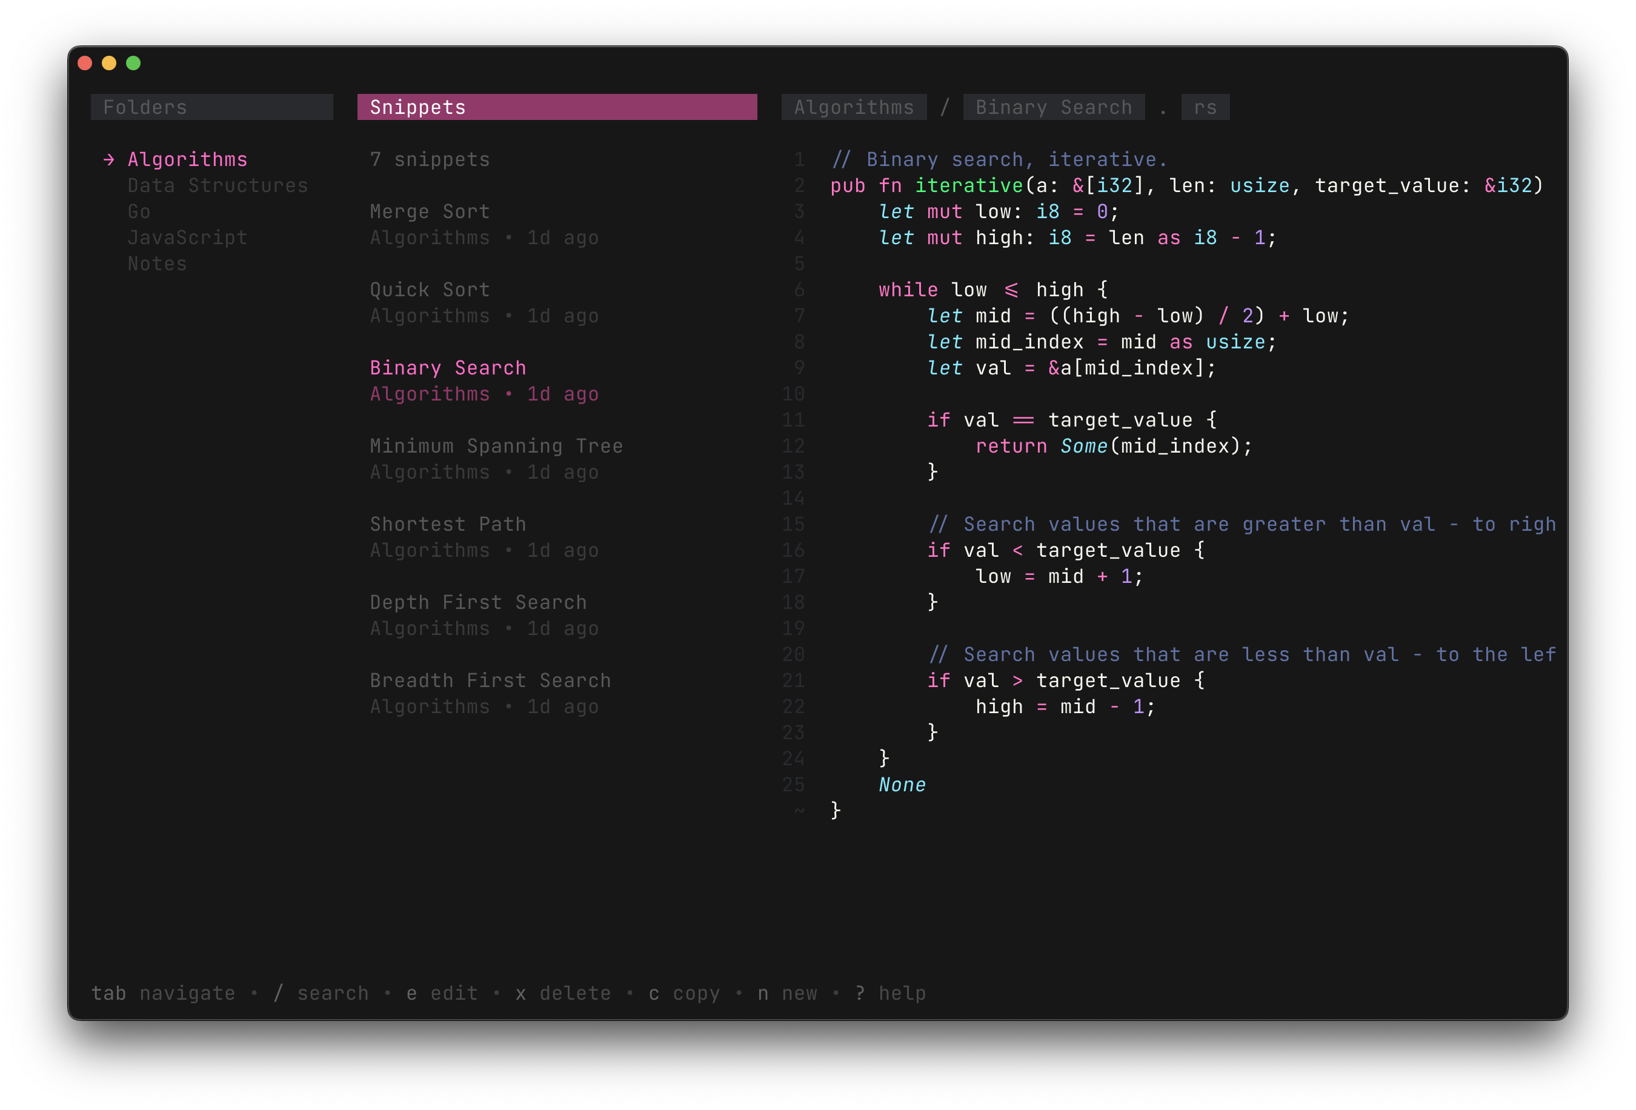
Task: Click the copy shortcut hint in footer
Action: tap(683, 993)
